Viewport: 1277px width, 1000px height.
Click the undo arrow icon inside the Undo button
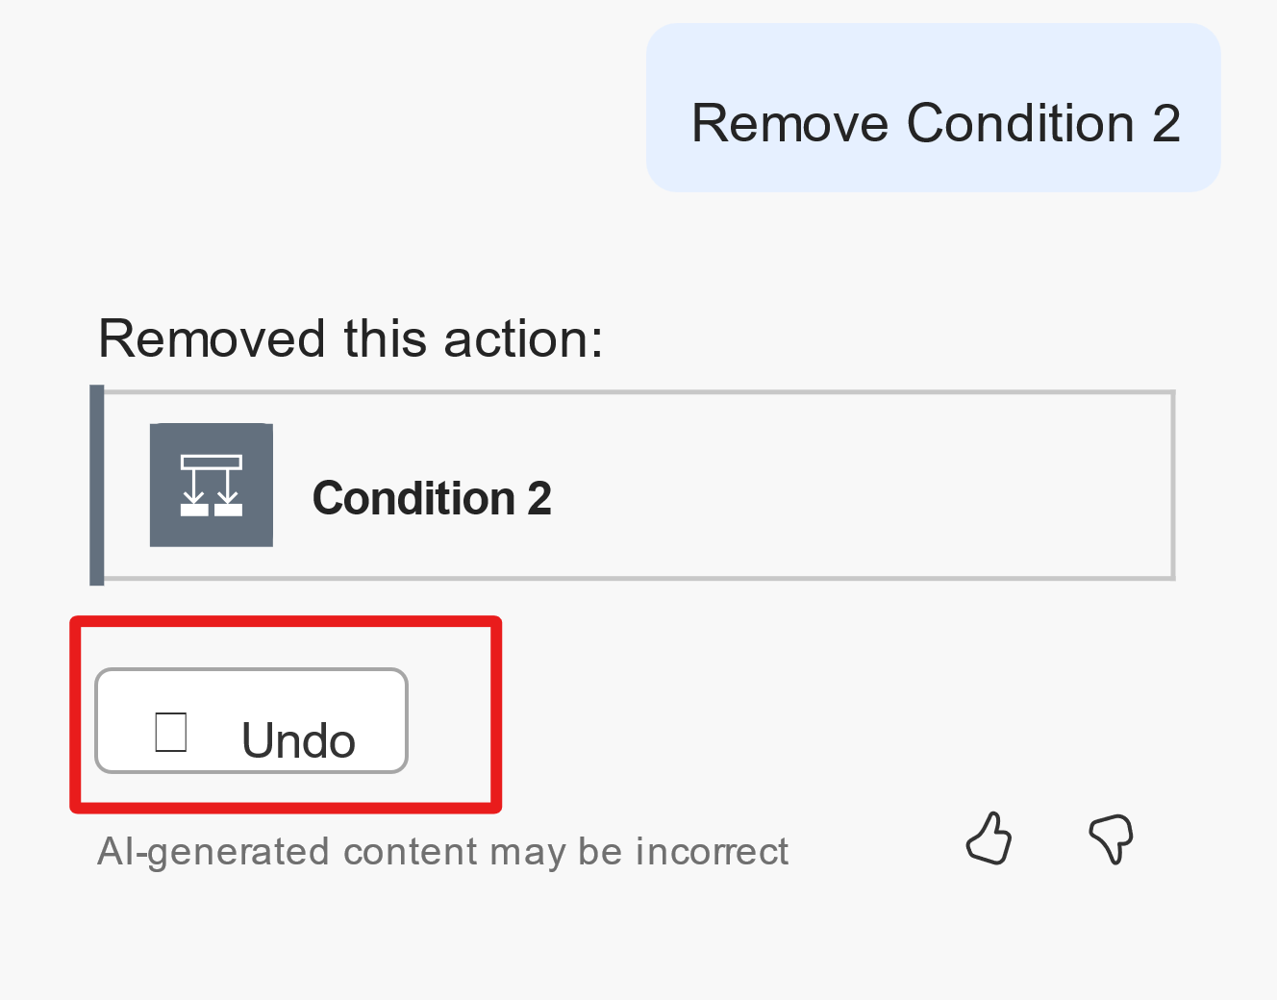click(x=169, y=731)
